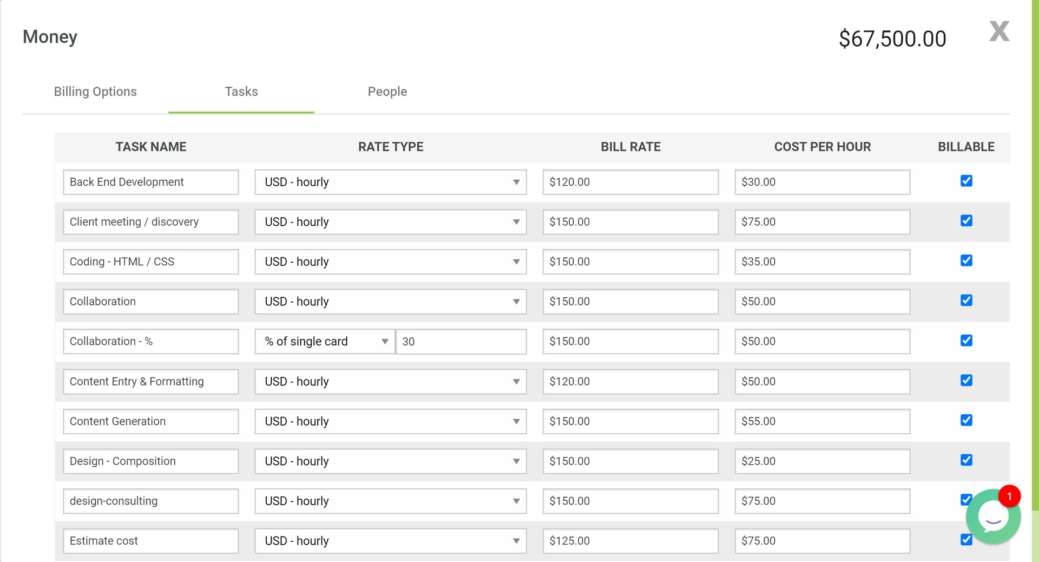Select the Tasks tab
The width and height of the screenshot is (1039, 562).
click(241, 92)
